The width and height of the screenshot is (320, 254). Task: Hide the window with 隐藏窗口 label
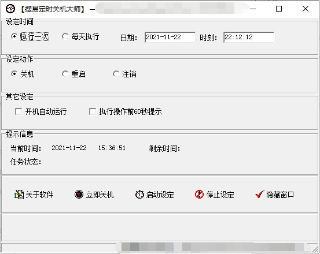[280, 195]
